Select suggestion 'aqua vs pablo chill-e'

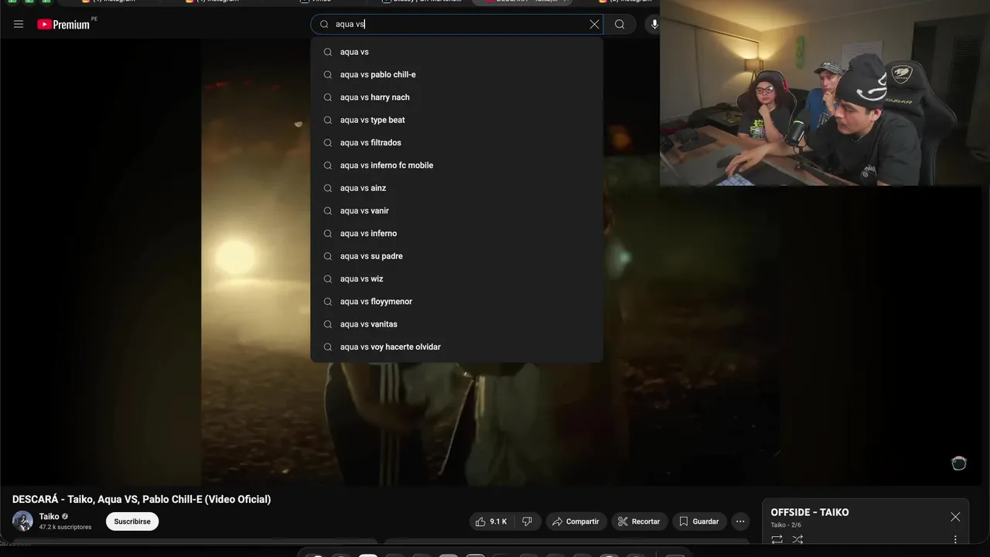pyautogui.click(x=456, y=74)
